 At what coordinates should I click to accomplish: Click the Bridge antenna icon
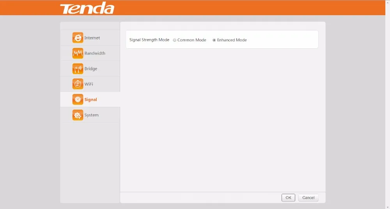(78, 69)
